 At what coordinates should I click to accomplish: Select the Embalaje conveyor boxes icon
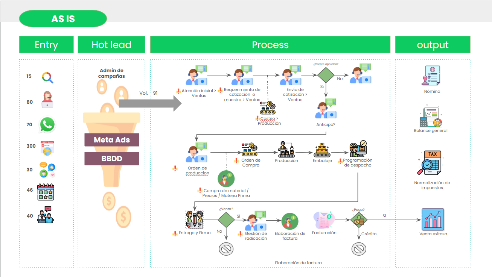tap(322, 150)
